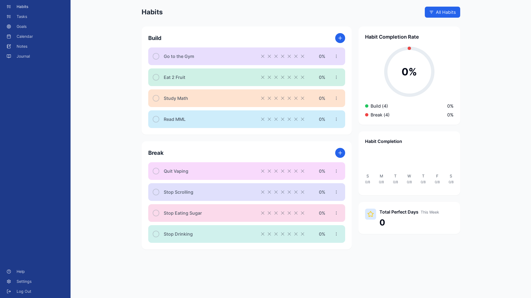Click the Habit Completion Rate 0% ring
531x298 pixels.
409,72
